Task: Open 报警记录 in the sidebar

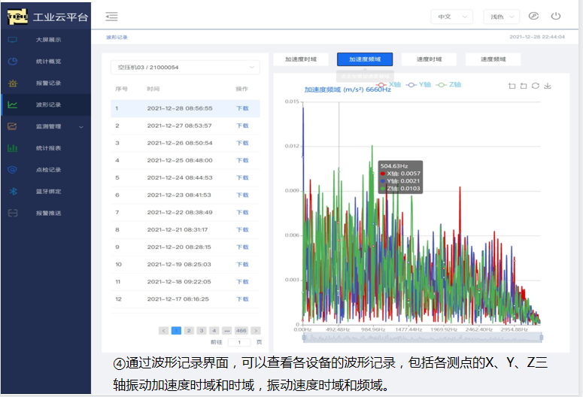Action: (x=48, y=83)
